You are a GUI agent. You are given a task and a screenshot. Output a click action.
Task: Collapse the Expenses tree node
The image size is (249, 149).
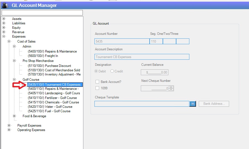tap(4, 36)
